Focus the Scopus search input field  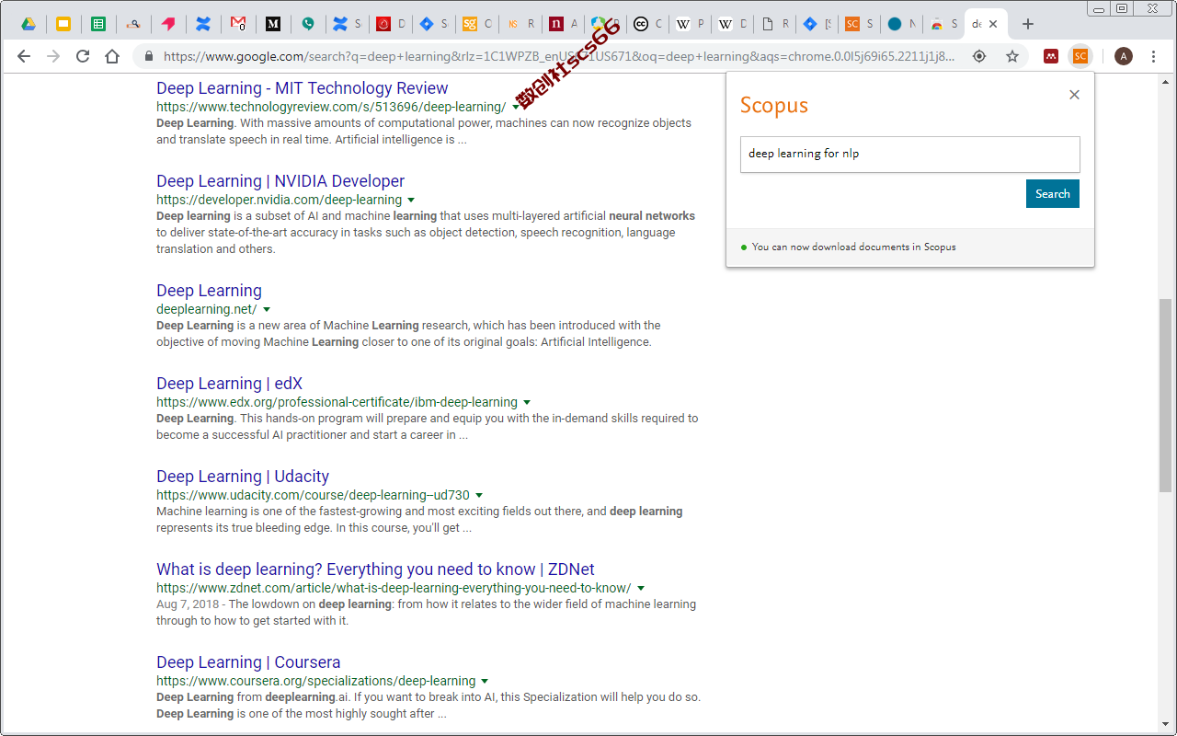[x=910, y=154]
